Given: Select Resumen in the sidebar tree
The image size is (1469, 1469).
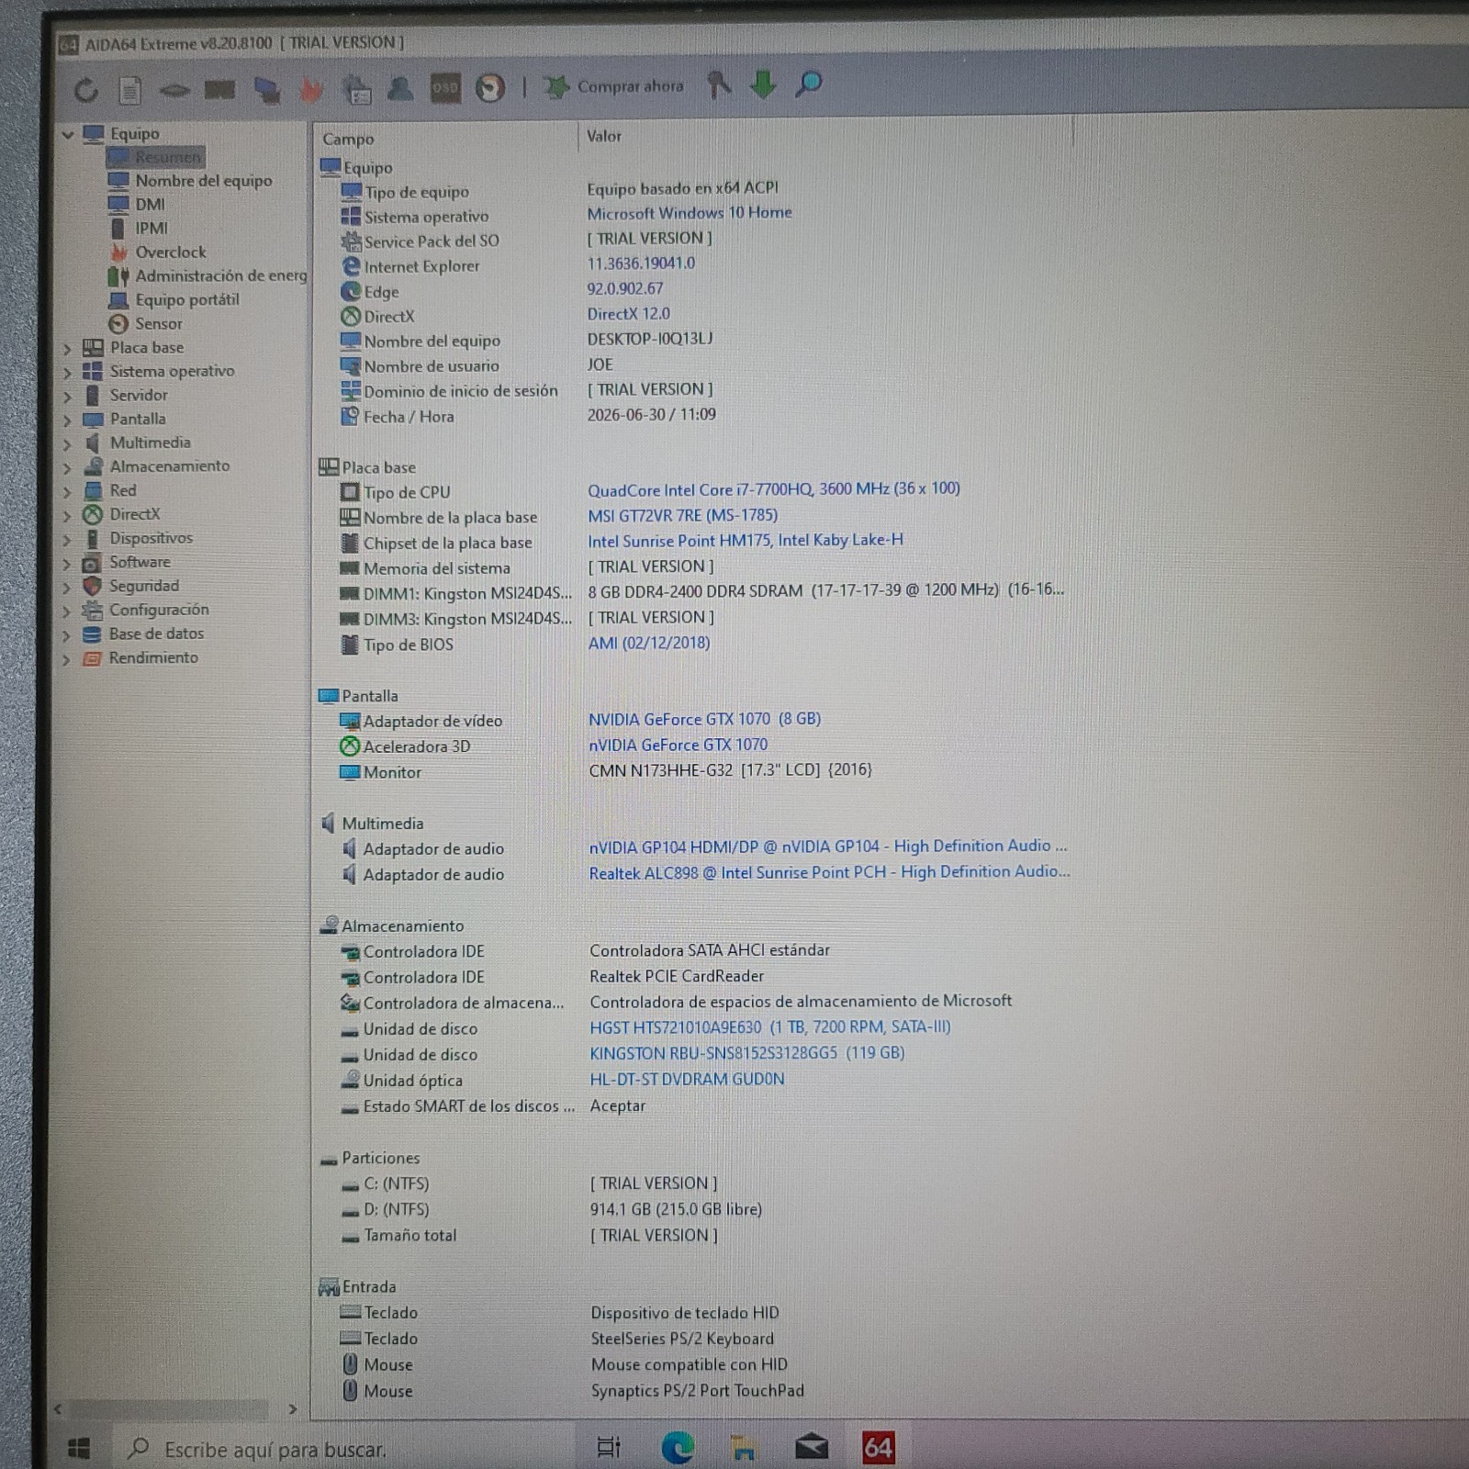Looking at the screenshot, I should click(167, 157).
